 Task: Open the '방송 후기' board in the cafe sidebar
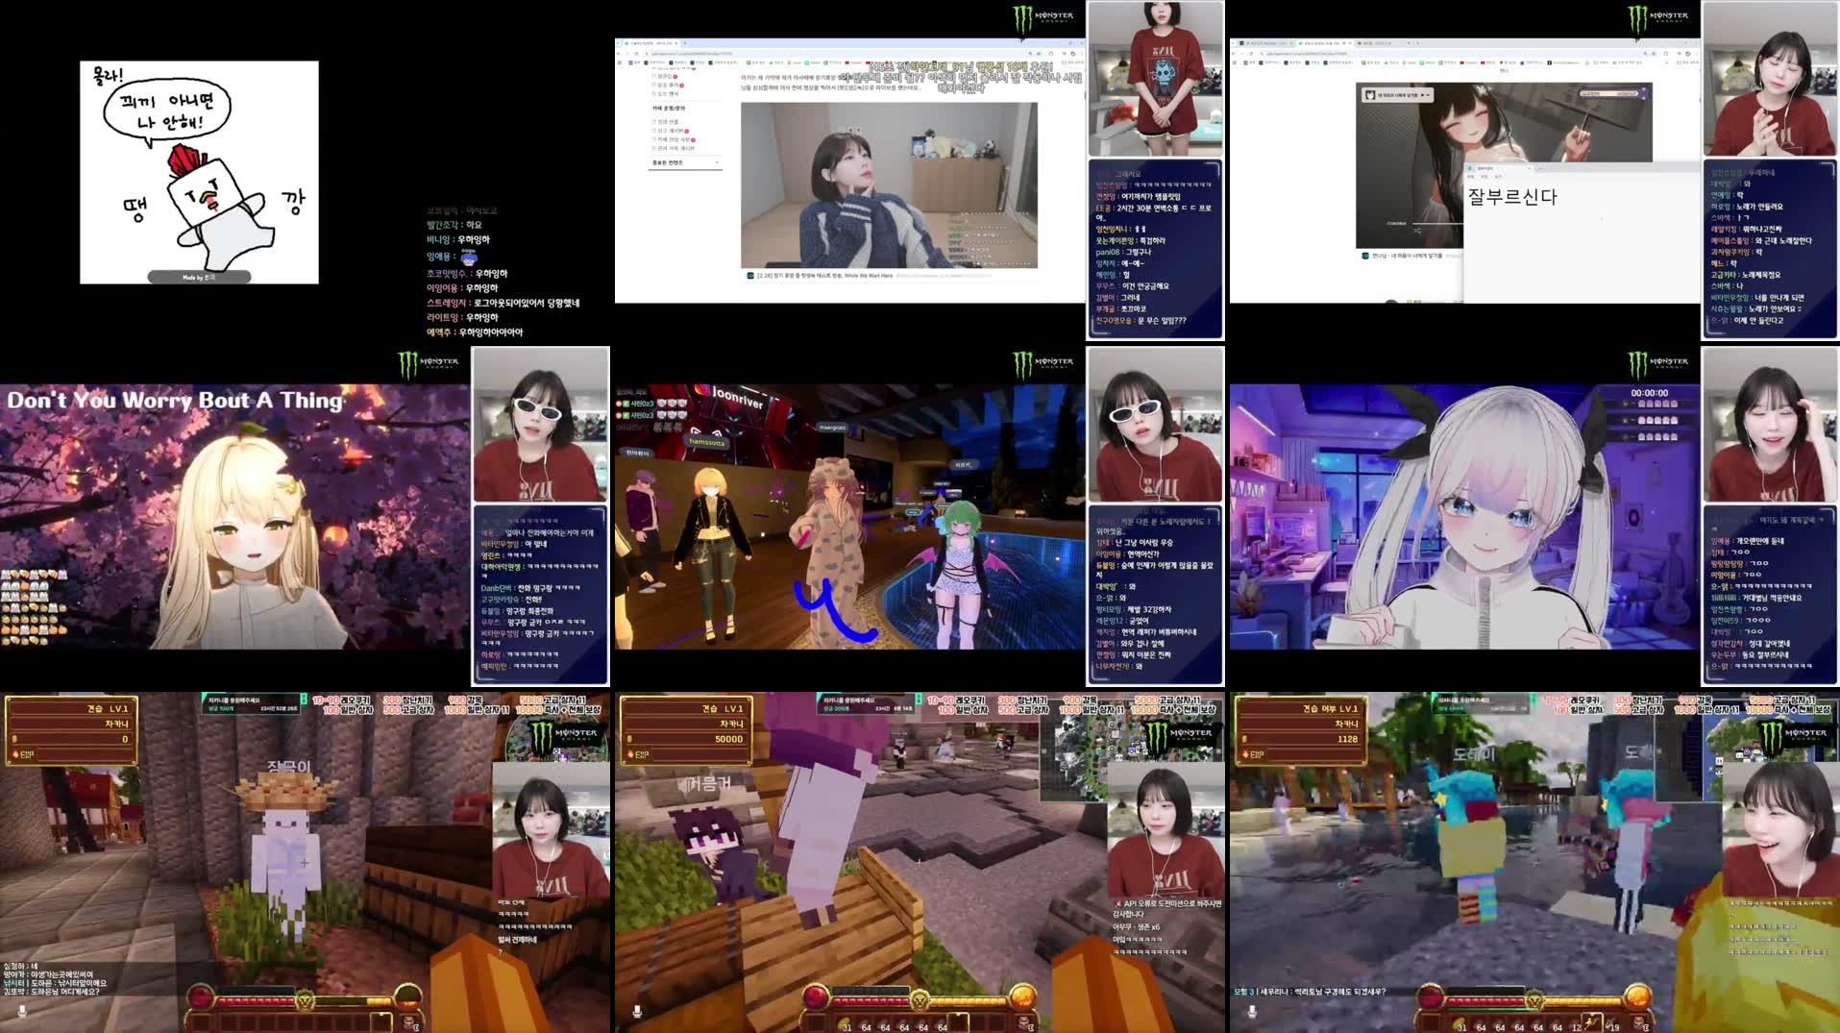(x=669, y=85)
